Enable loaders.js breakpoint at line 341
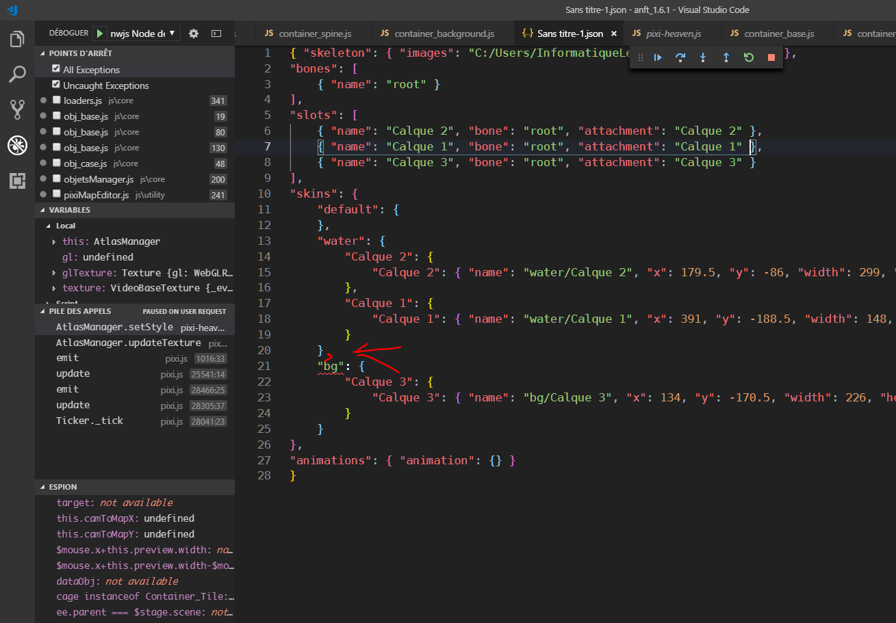 click(57, 101)
